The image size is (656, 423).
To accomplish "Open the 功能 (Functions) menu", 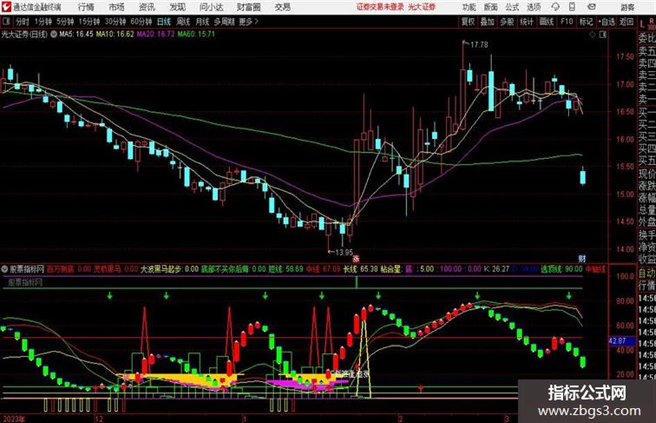I will [469, 7].
